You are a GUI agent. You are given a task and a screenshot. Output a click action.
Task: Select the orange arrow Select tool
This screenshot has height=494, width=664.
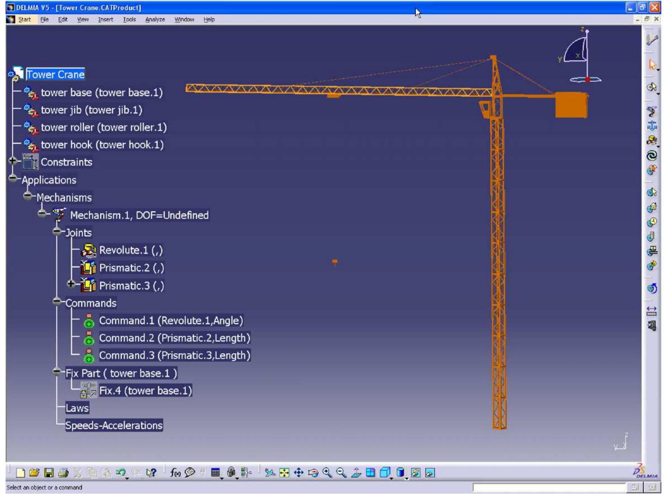click(x=652, y=65)
